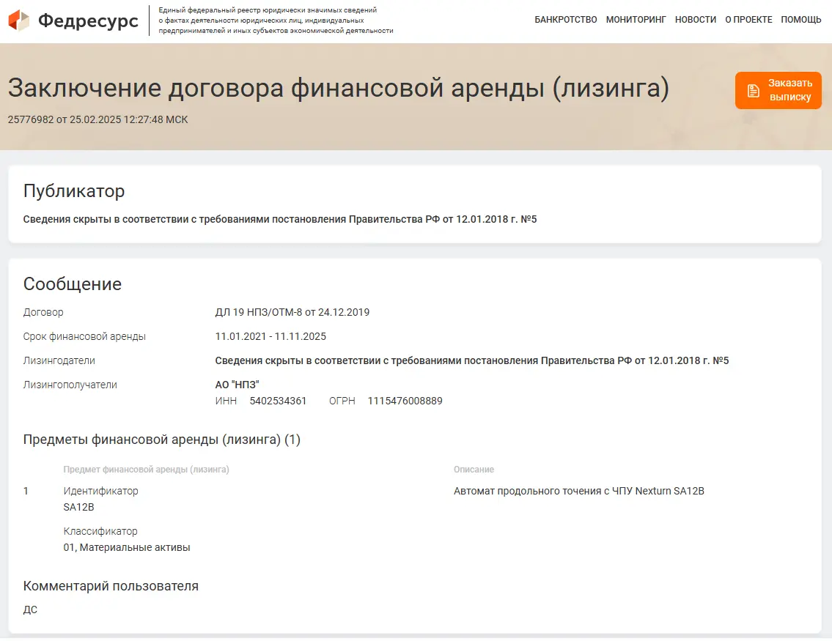Click the Классификатор label

100,531
